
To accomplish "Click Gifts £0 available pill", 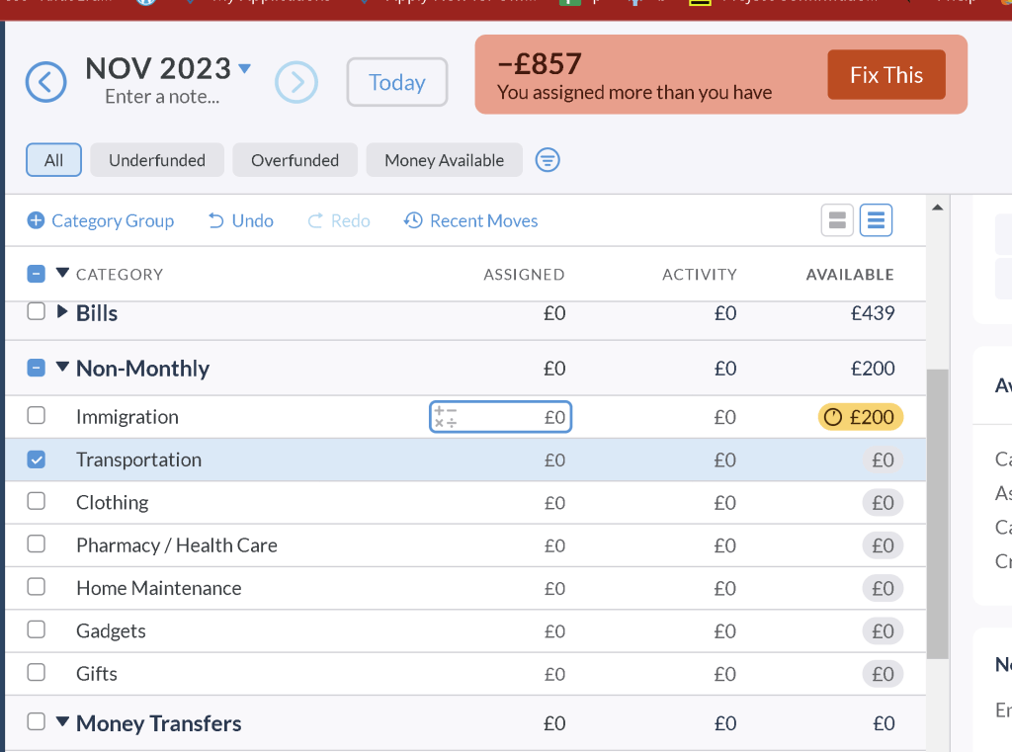I will tap(883, 674).
